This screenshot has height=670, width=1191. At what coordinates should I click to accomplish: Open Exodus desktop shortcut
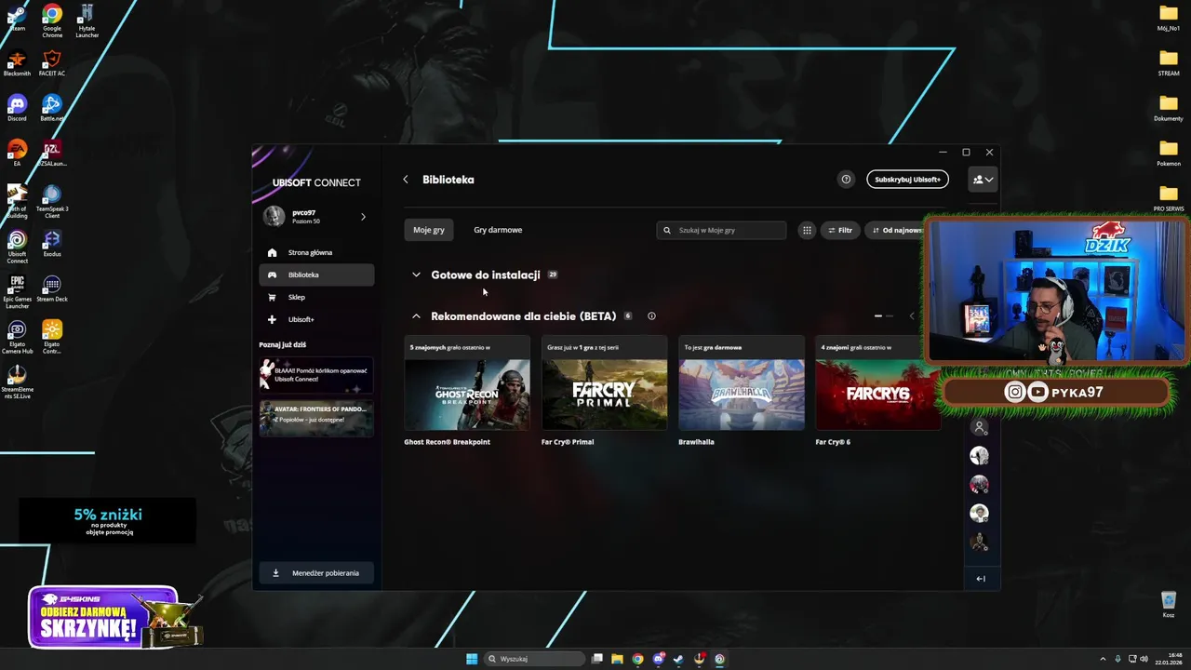(52, 245)
